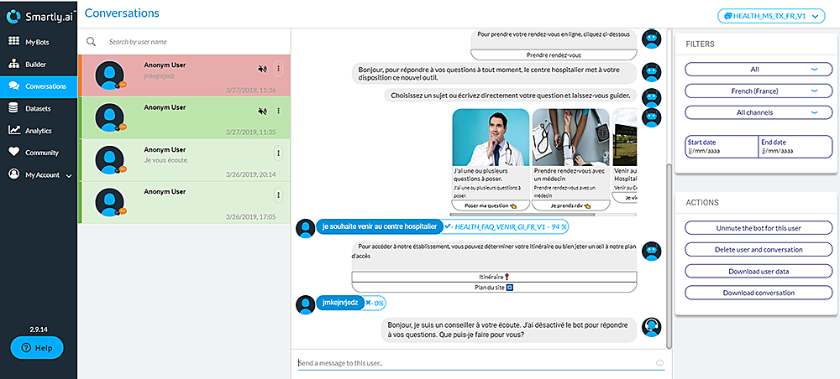
Task: Click the Smartly.ai logo
Action: (x=38, y=14)
